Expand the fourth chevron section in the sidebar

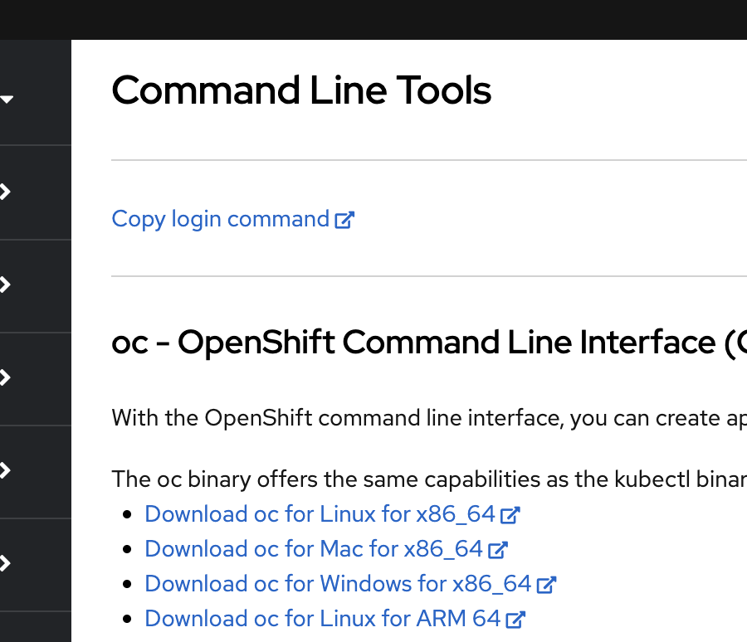point(6,470)
